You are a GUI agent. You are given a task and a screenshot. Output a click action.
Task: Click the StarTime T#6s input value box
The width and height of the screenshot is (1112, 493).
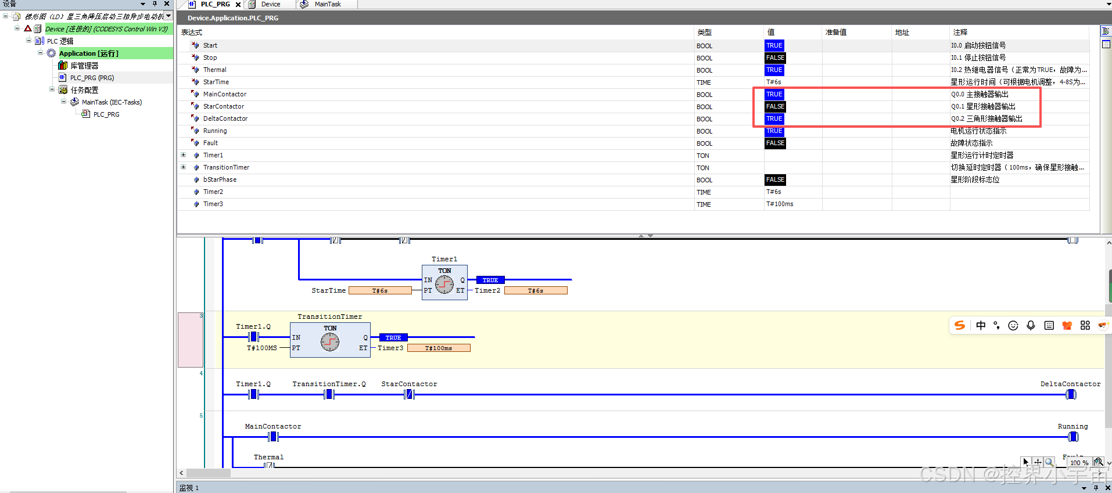click(x=380, y=290)
